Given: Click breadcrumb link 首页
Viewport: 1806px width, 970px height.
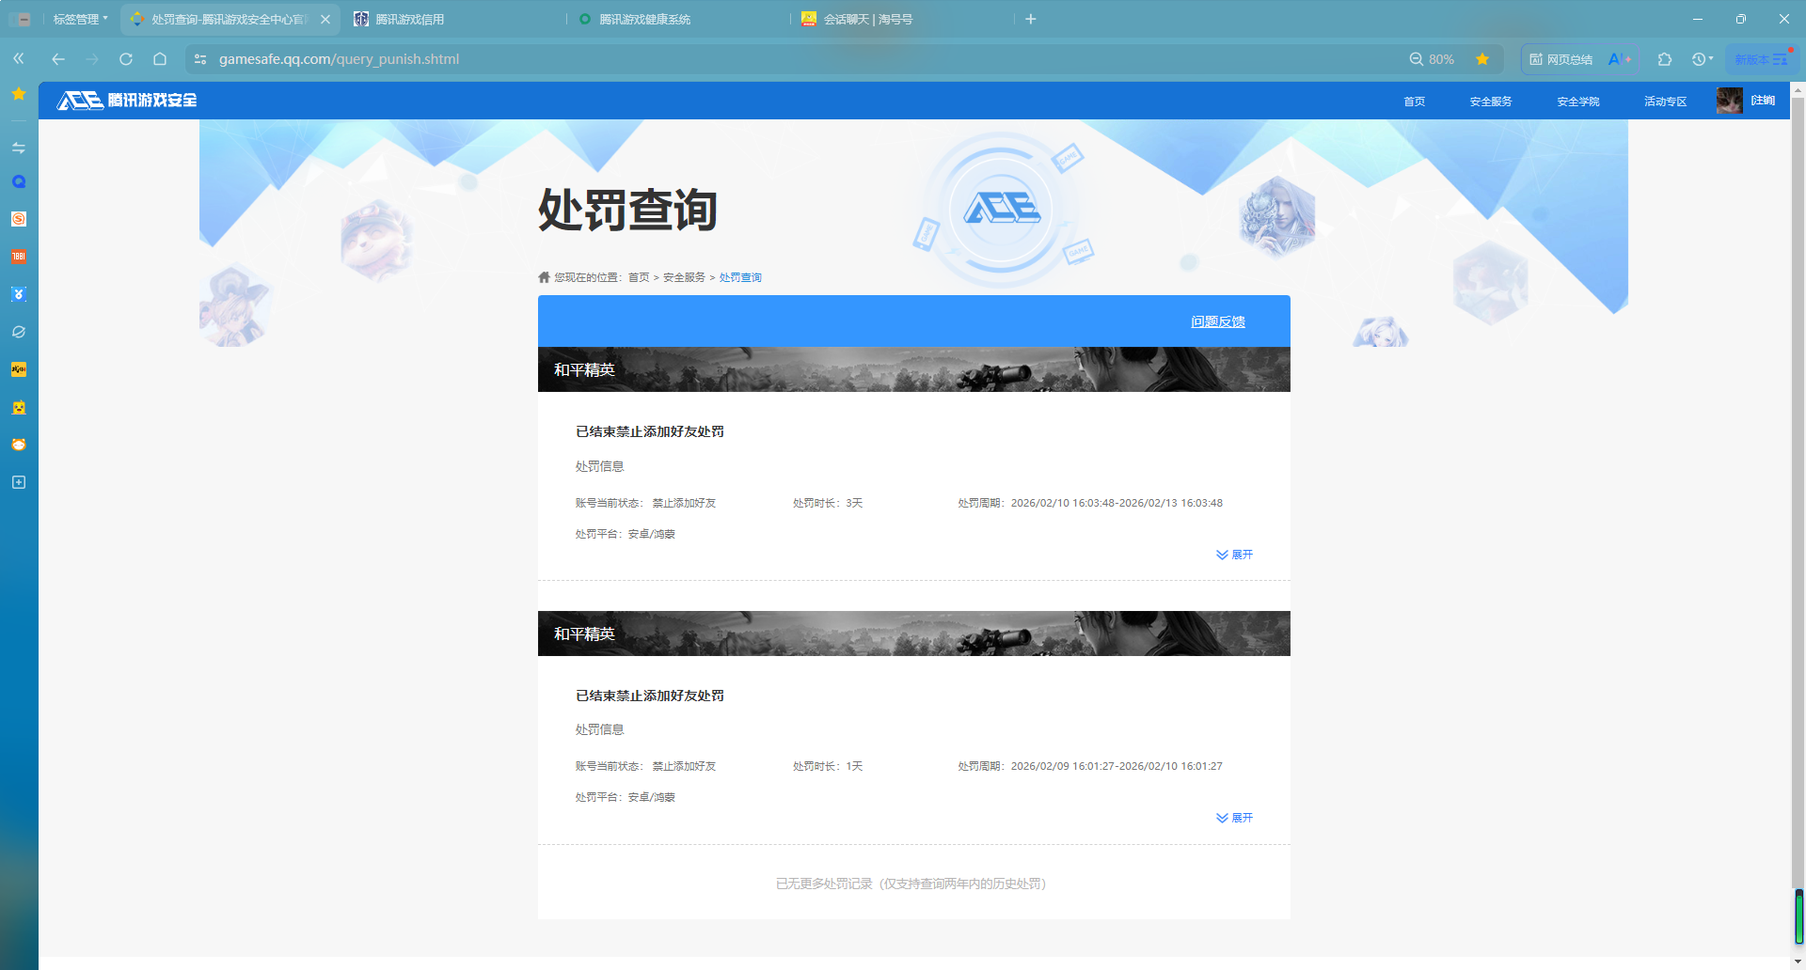Looking at the screenshot, I should (x=639, y=277).
